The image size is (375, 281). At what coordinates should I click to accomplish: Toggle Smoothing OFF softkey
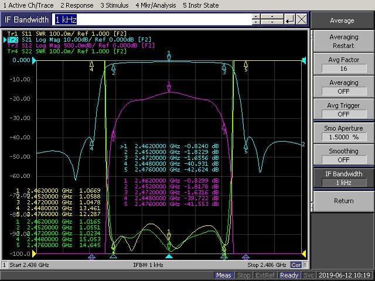(343, 155)
